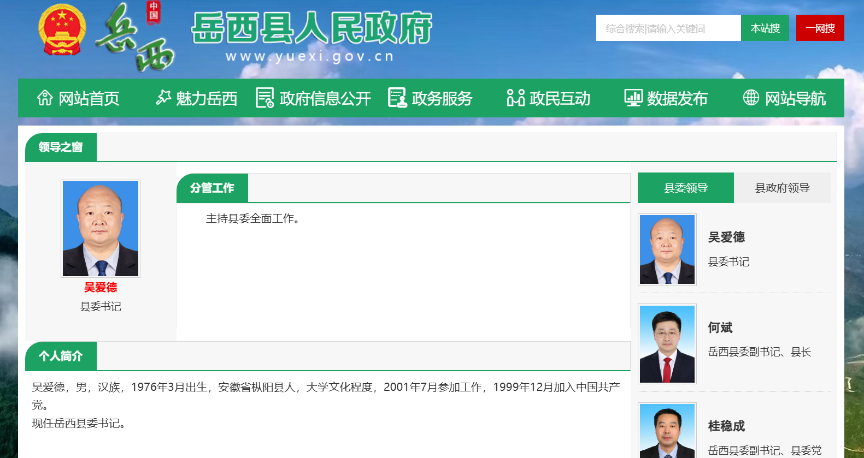
Task: Open the 网站导航 menu item
Action: click(796, 98)
